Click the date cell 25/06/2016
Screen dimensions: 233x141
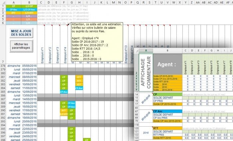[29, 140]
